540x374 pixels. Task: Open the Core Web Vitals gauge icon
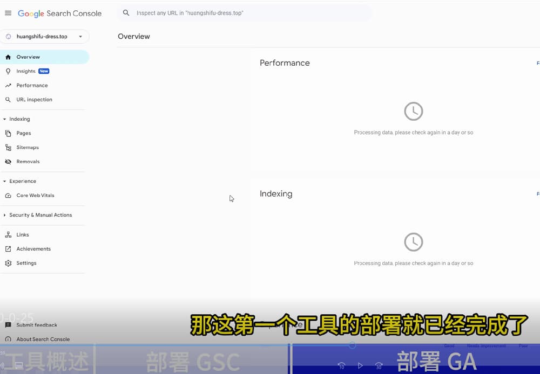(8, 195)
